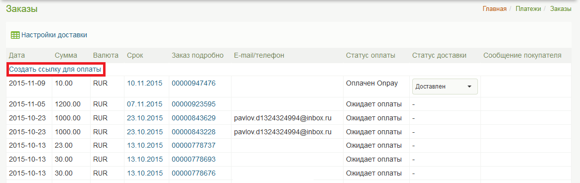Open order 00000778737 details
Image resolution: width=580 pixels, height=183 pixels.
click(x=194, y=146)
